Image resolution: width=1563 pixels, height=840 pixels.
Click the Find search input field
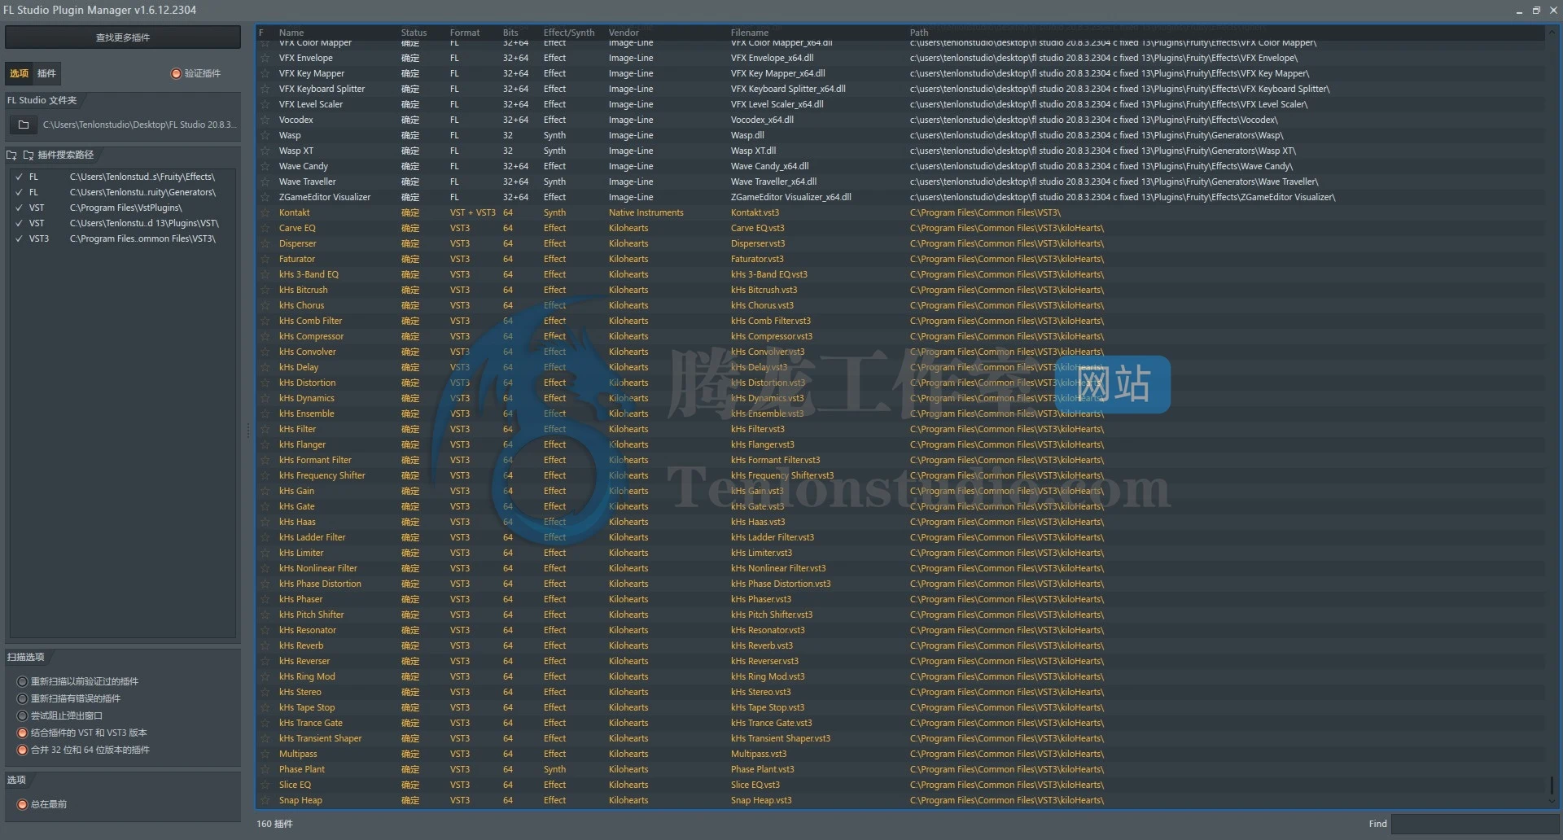[1474, 824]
